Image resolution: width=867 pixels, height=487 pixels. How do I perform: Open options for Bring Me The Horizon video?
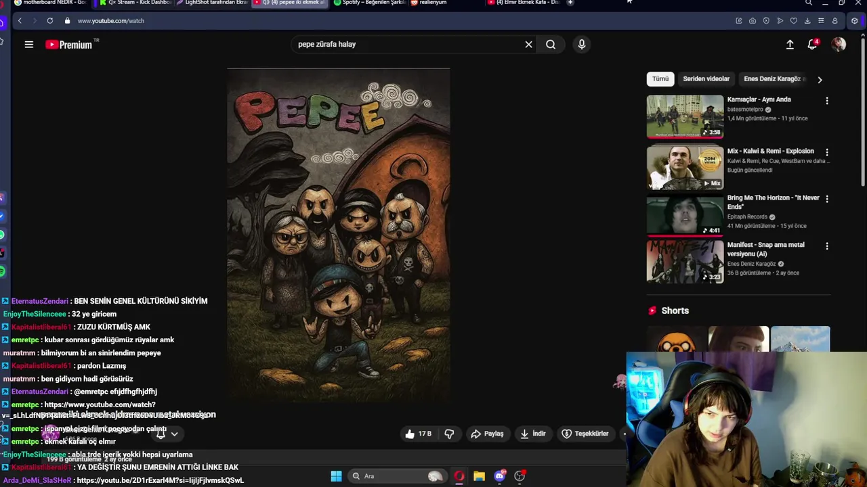(826, 199)
